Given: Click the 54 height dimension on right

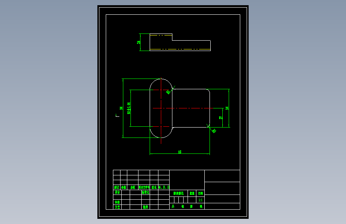Looking at the screenshot, I should [227, 108].
